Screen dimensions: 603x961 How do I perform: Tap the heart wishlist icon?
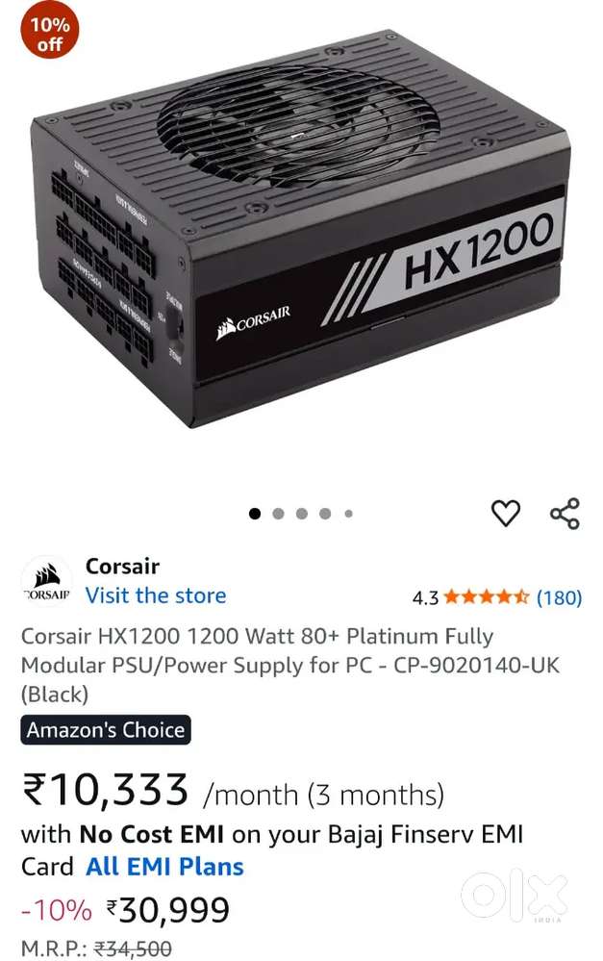coord(506,513)
